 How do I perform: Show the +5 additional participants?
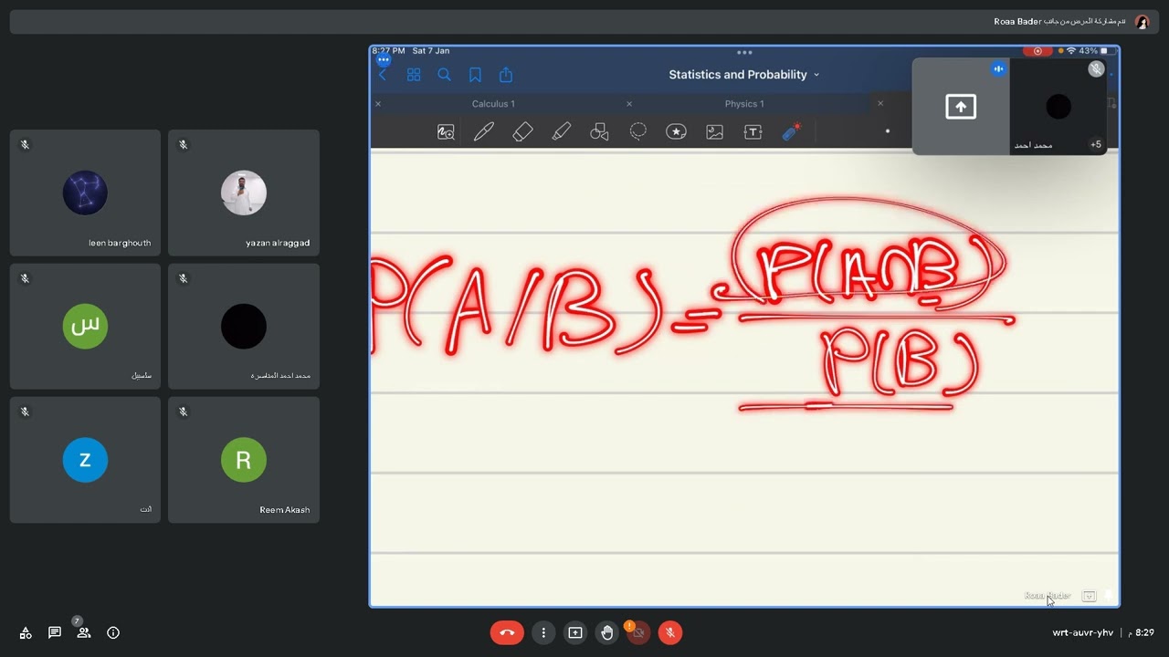1096,144
